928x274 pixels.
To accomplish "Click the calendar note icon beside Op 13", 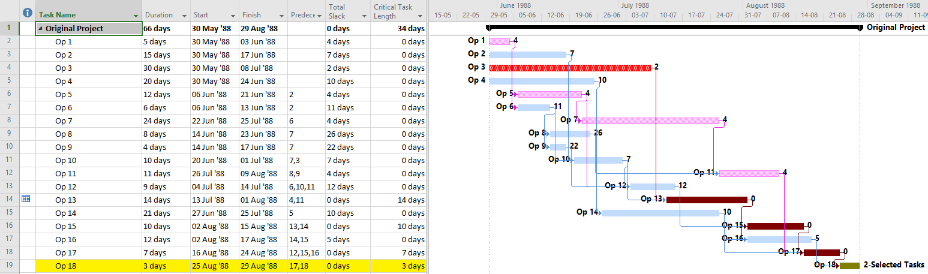I will 26,200.
